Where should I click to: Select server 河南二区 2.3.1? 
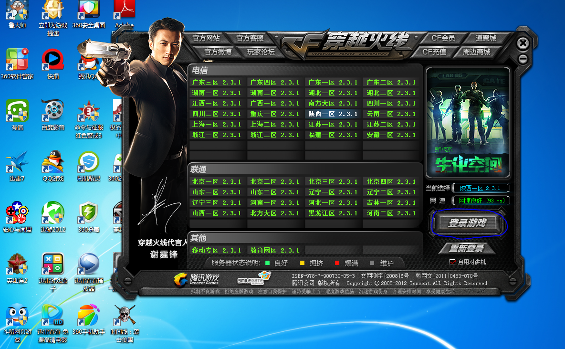click(391, 213)
